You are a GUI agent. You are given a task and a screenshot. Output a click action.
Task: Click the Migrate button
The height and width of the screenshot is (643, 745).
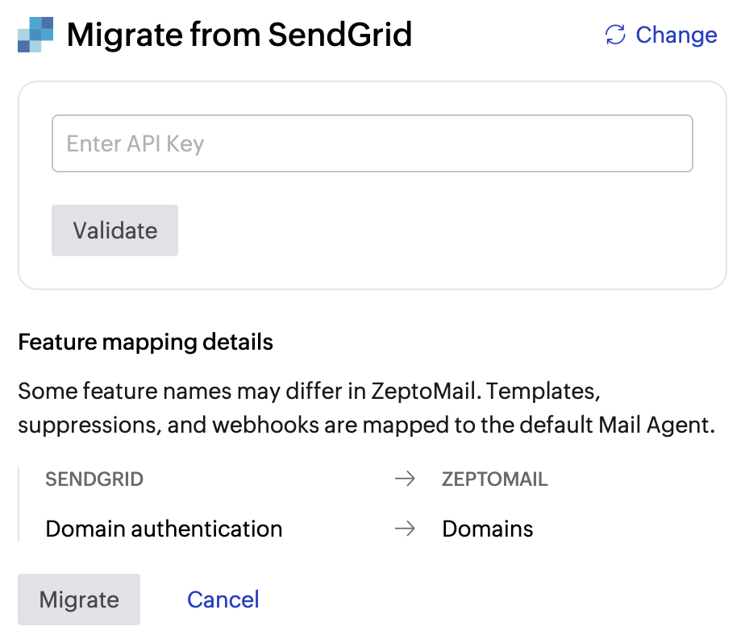[78, 599]
